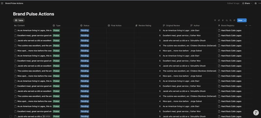Image resolution: width=261 pixels, height=118 pixels.
Task: Search the database with the magnifying glass
Action: click(x=231, y=20)
